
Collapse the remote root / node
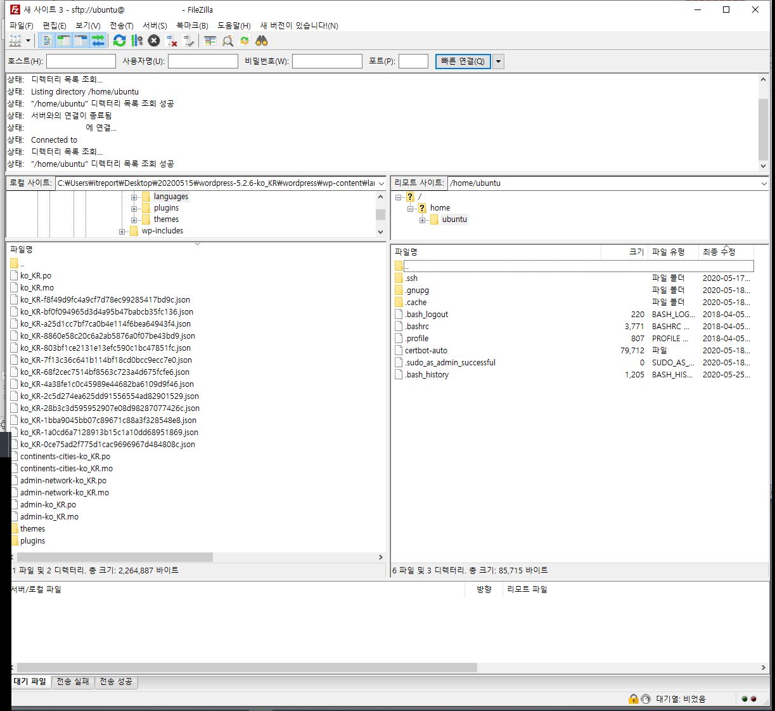pyautogui.click(x=399, y=197)
